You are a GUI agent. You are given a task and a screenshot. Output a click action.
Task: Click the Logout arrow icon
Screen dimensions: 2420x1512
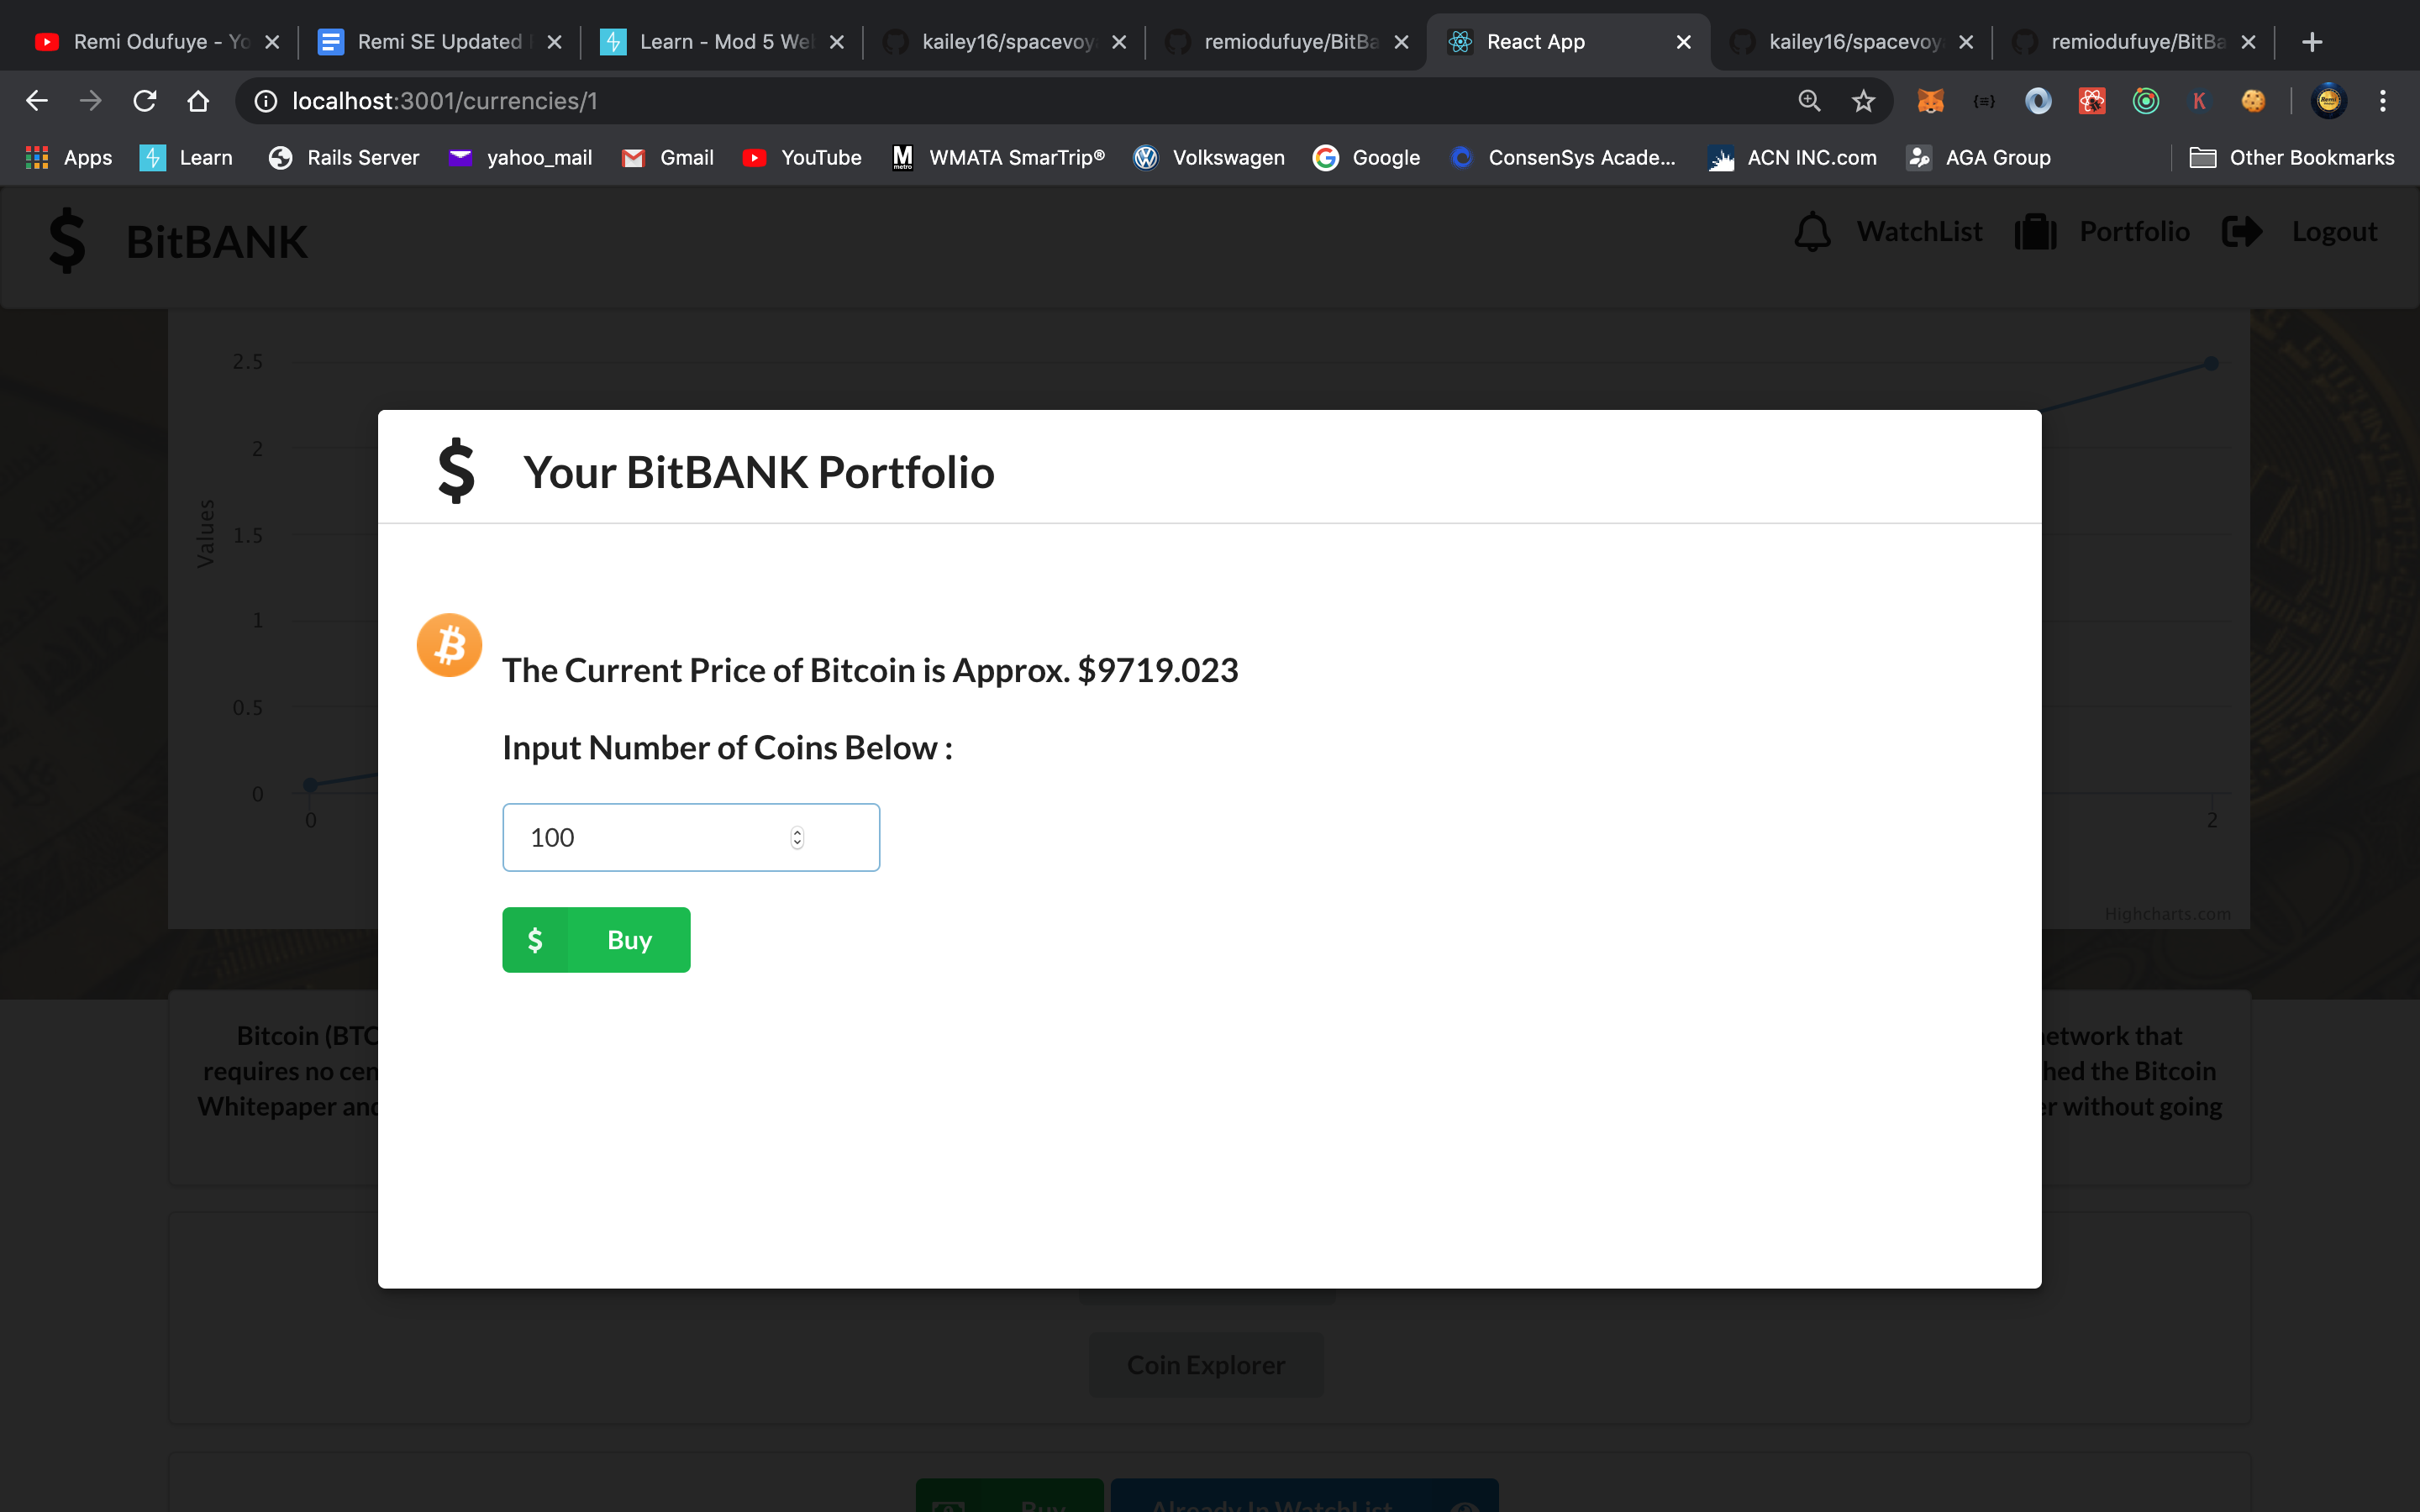2241,232
